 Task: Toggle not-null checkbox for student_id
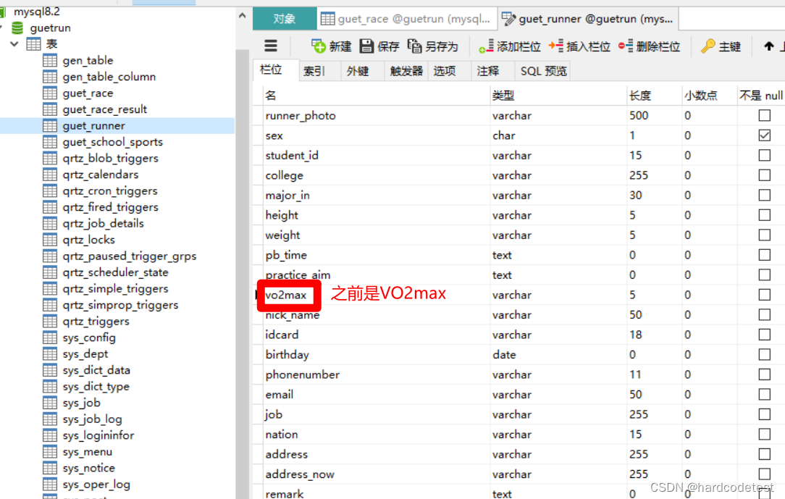pos(764,155)
